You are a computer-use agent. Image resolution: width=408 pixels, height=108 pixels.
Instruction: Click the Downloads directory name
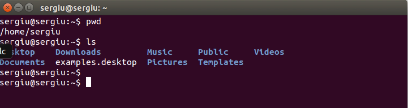coord(78,52)
